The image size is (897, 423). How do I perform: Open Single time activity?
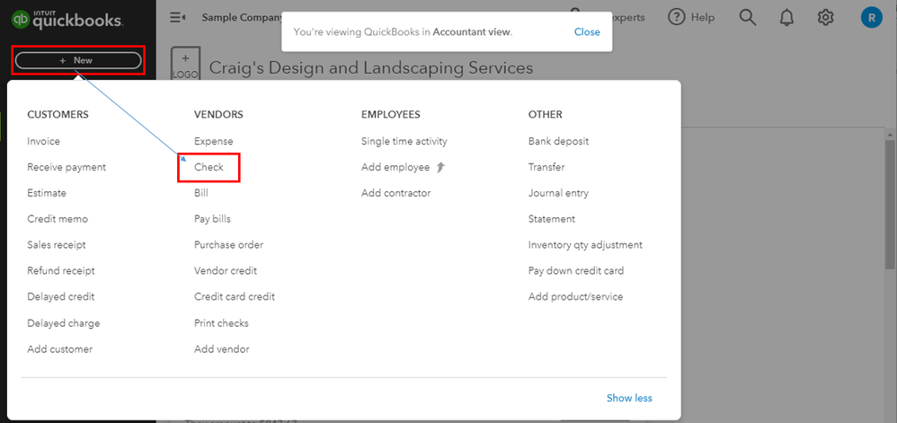point(404,141)
